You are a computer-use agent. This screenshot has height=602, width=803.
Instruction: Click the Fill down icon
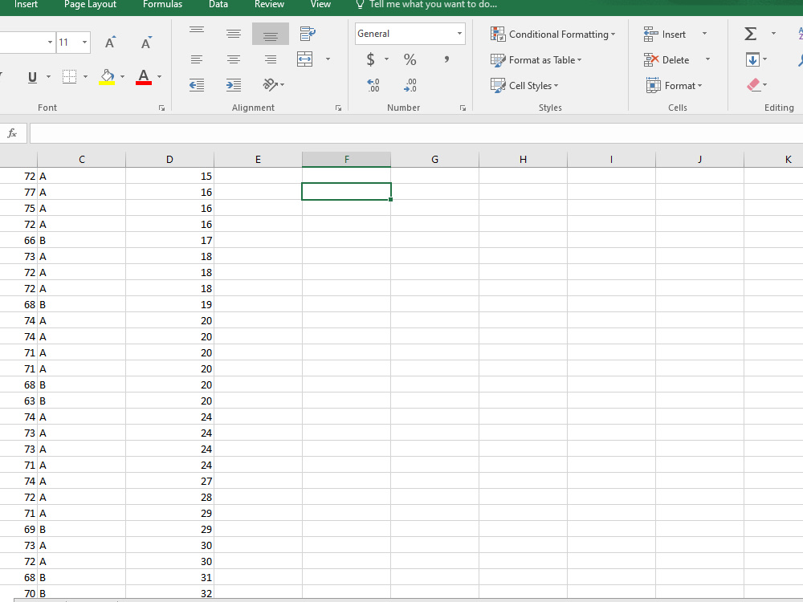[x=753, y=59]
